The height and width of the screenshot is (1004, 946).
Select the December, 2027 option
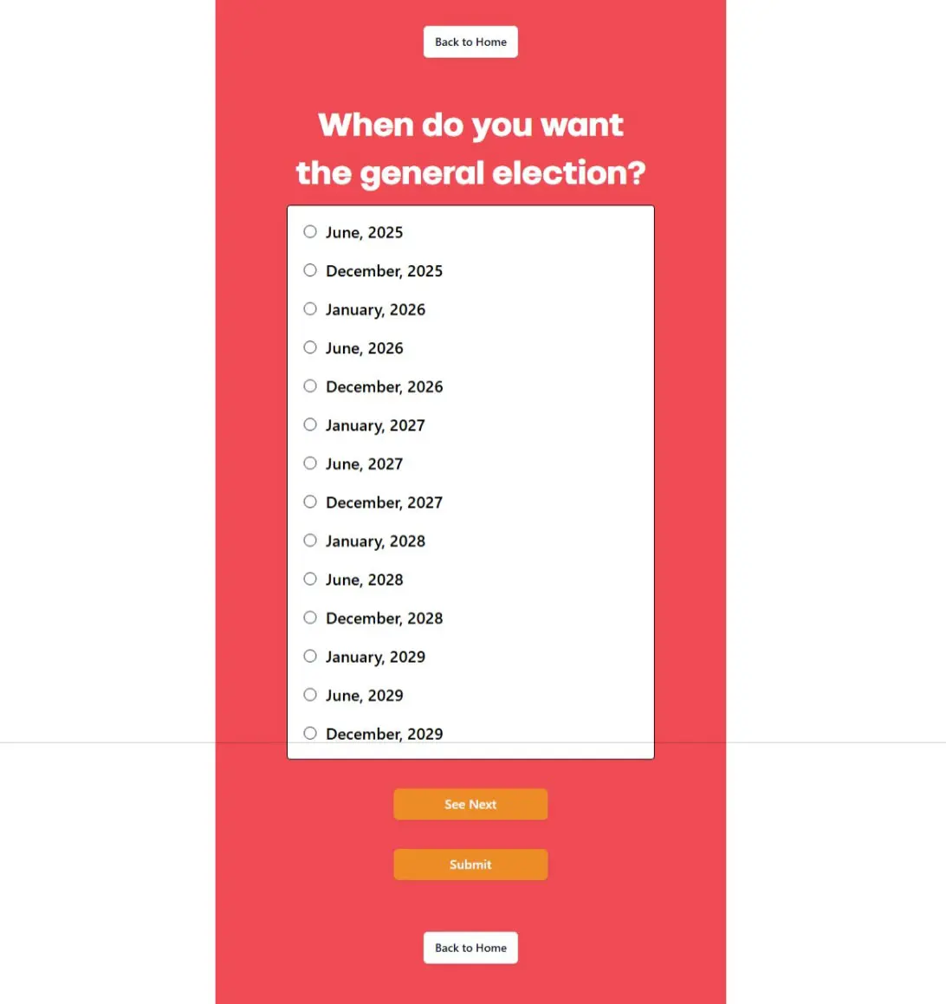click(310, 502)
